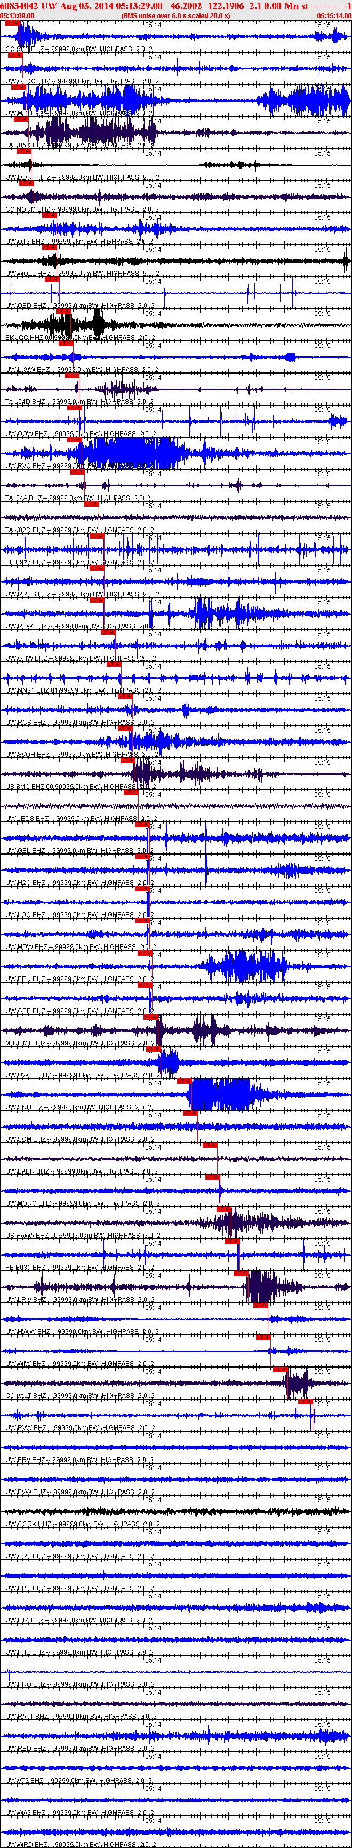Select the UW GLDO EHZ trace label
Viewport: 352px width, 1848px height.
click(82, 82)
